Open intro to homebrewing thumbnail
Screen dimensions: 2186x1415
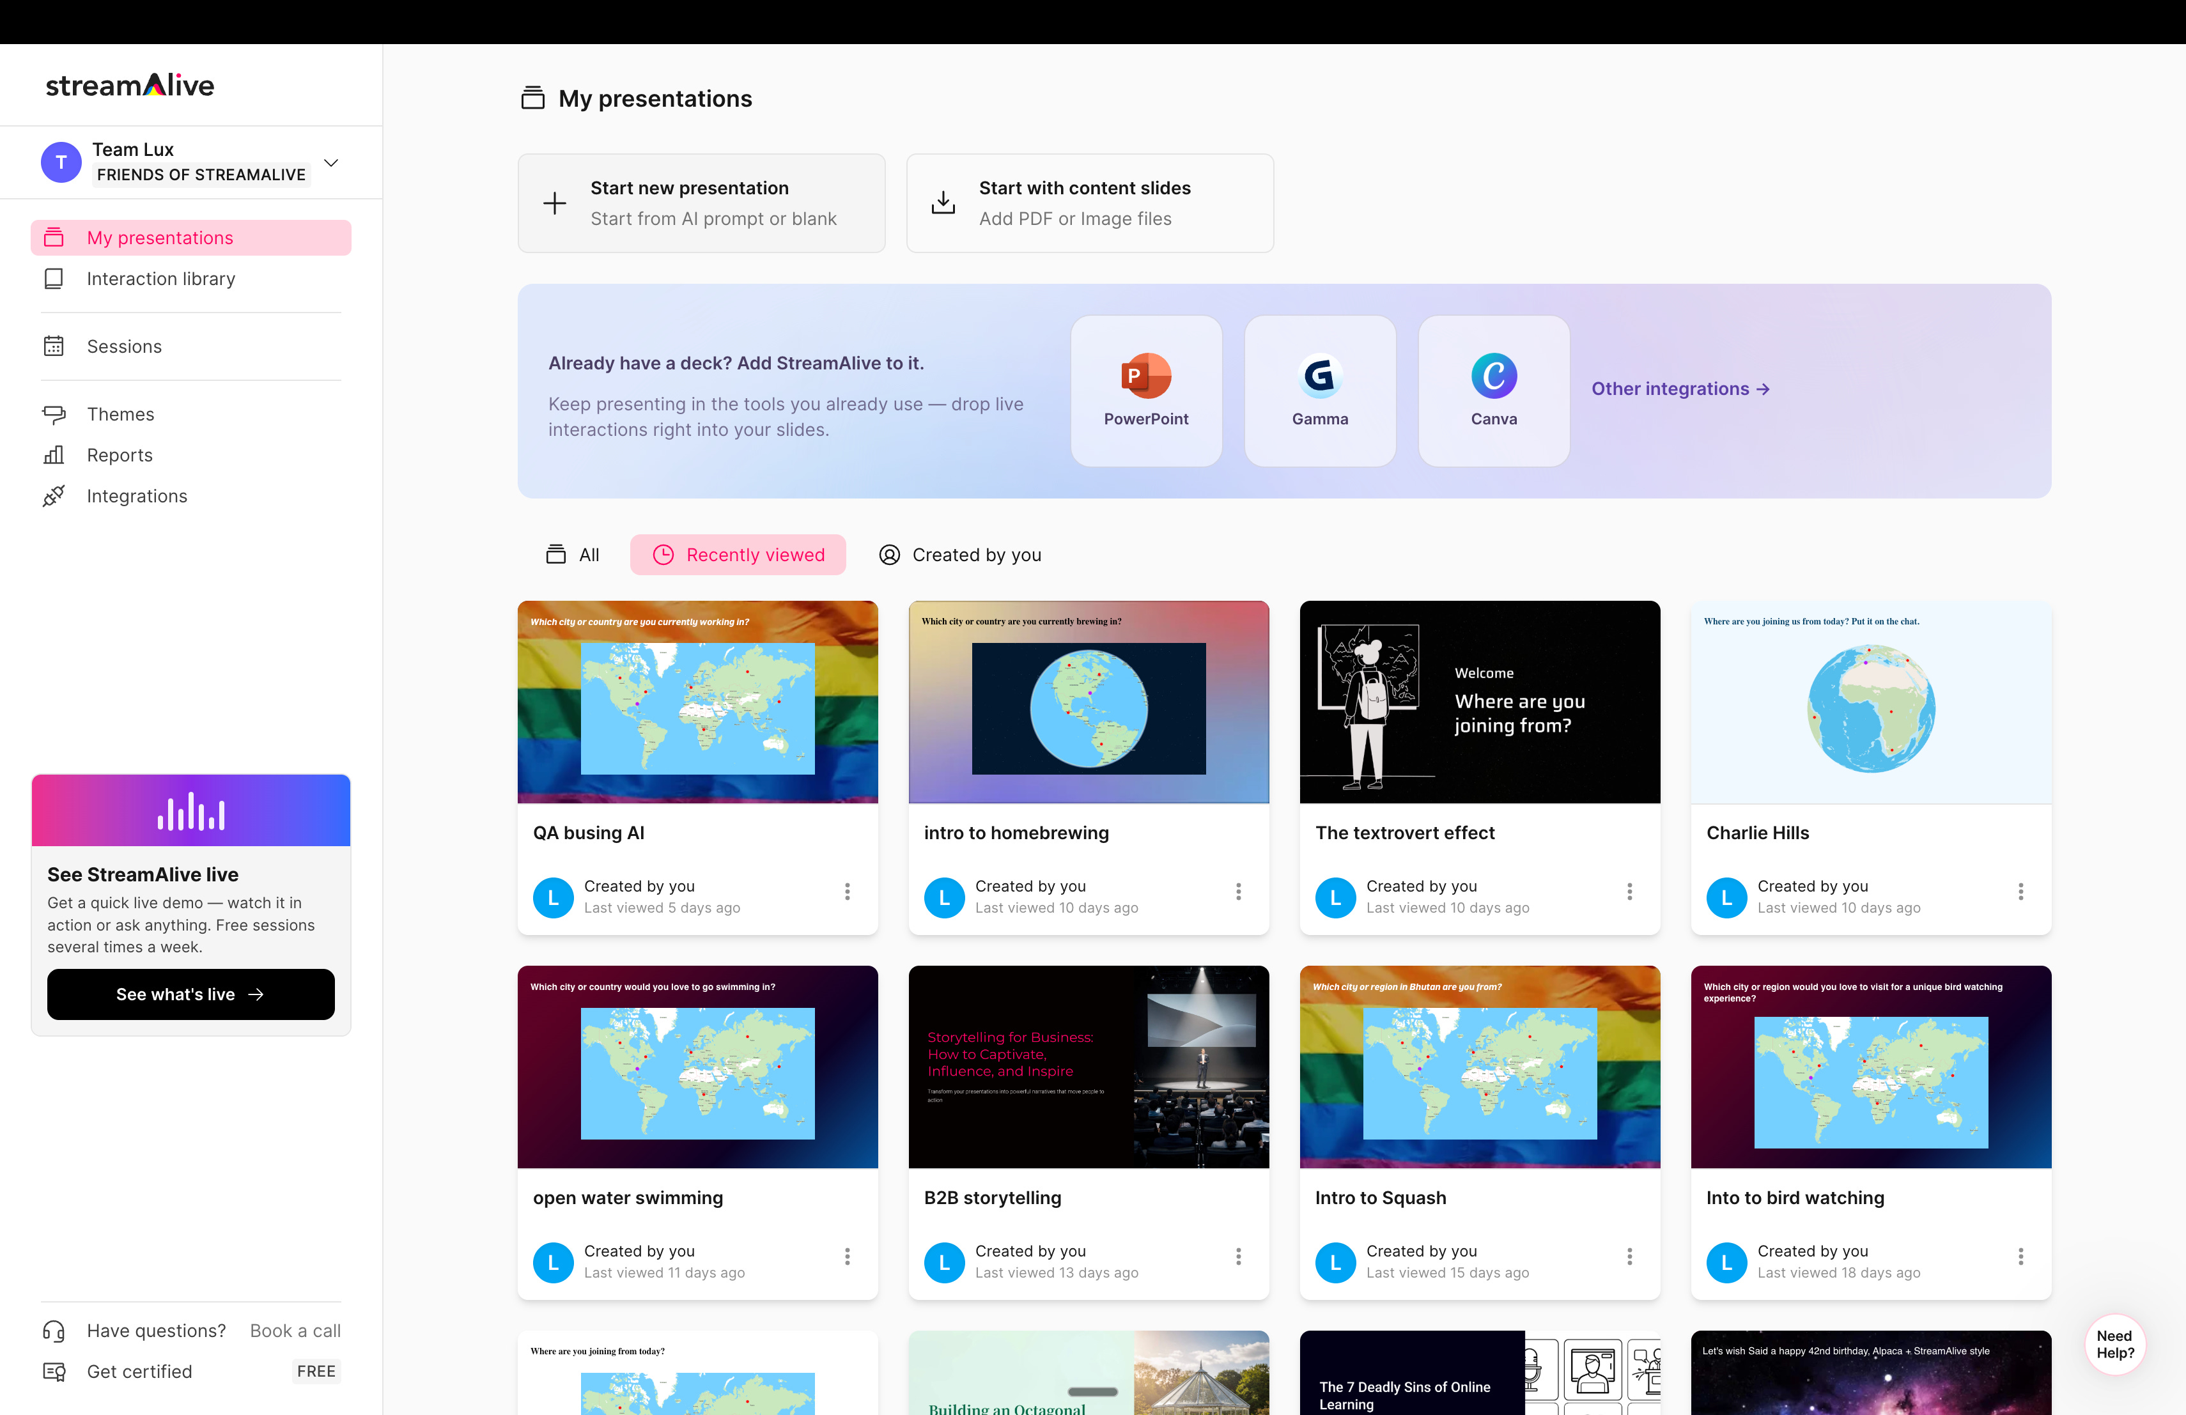coord(1089,702)
